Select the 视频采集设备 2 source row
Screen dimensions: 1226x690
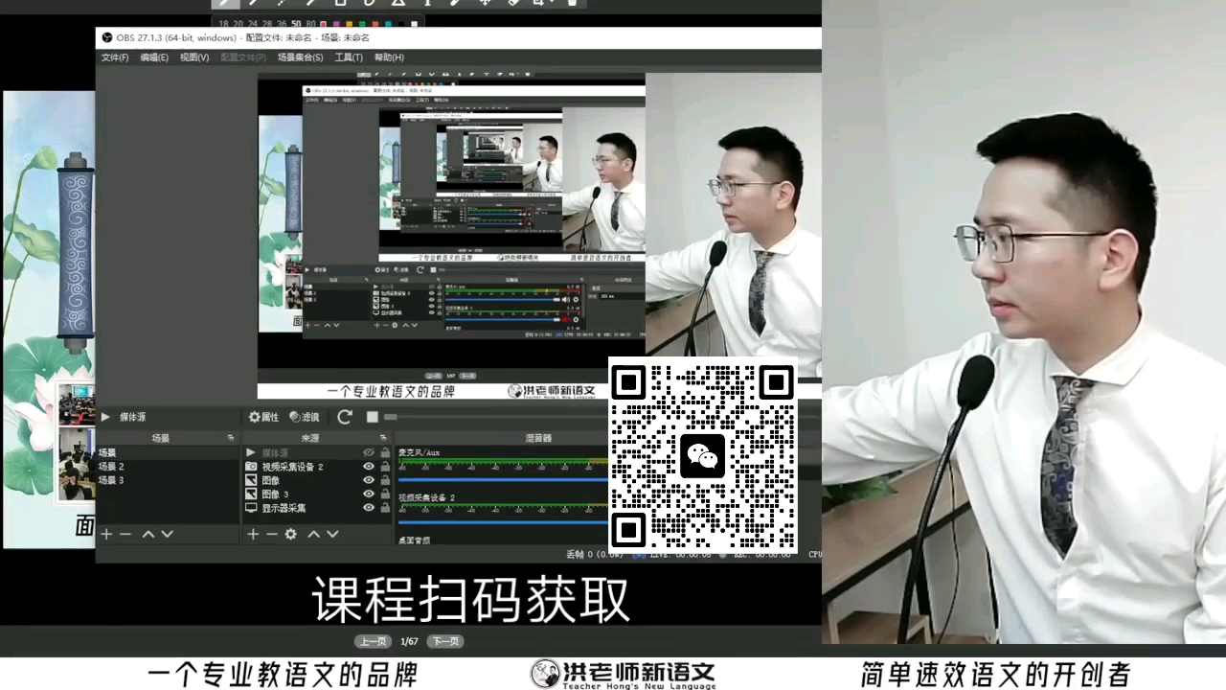pos(316,467)
